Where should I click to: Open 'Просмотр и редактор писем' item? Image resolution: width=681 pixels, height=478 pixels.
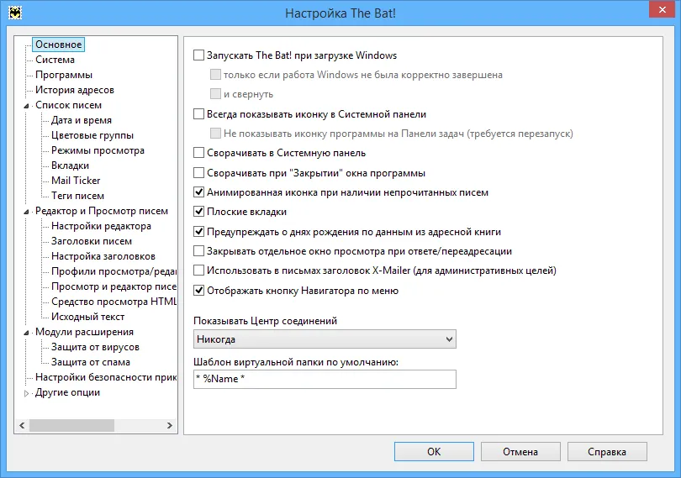(x=113, y=287)
